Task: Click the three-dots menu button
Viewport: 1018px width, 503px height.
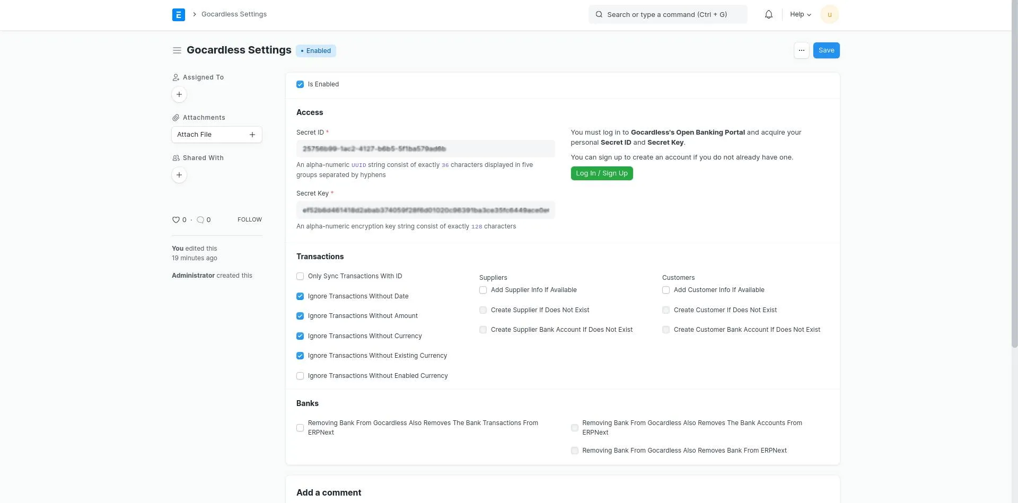Action: click(802, 50)
